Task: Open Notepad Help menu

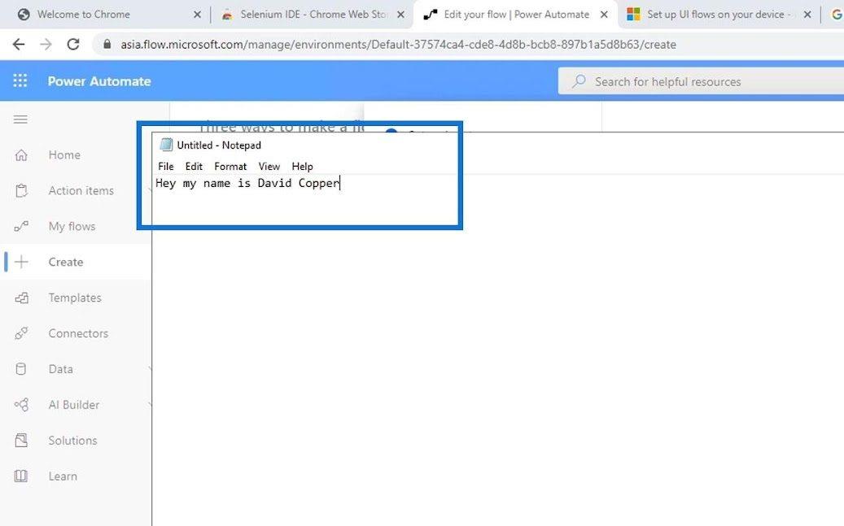Action: point(302,167)
